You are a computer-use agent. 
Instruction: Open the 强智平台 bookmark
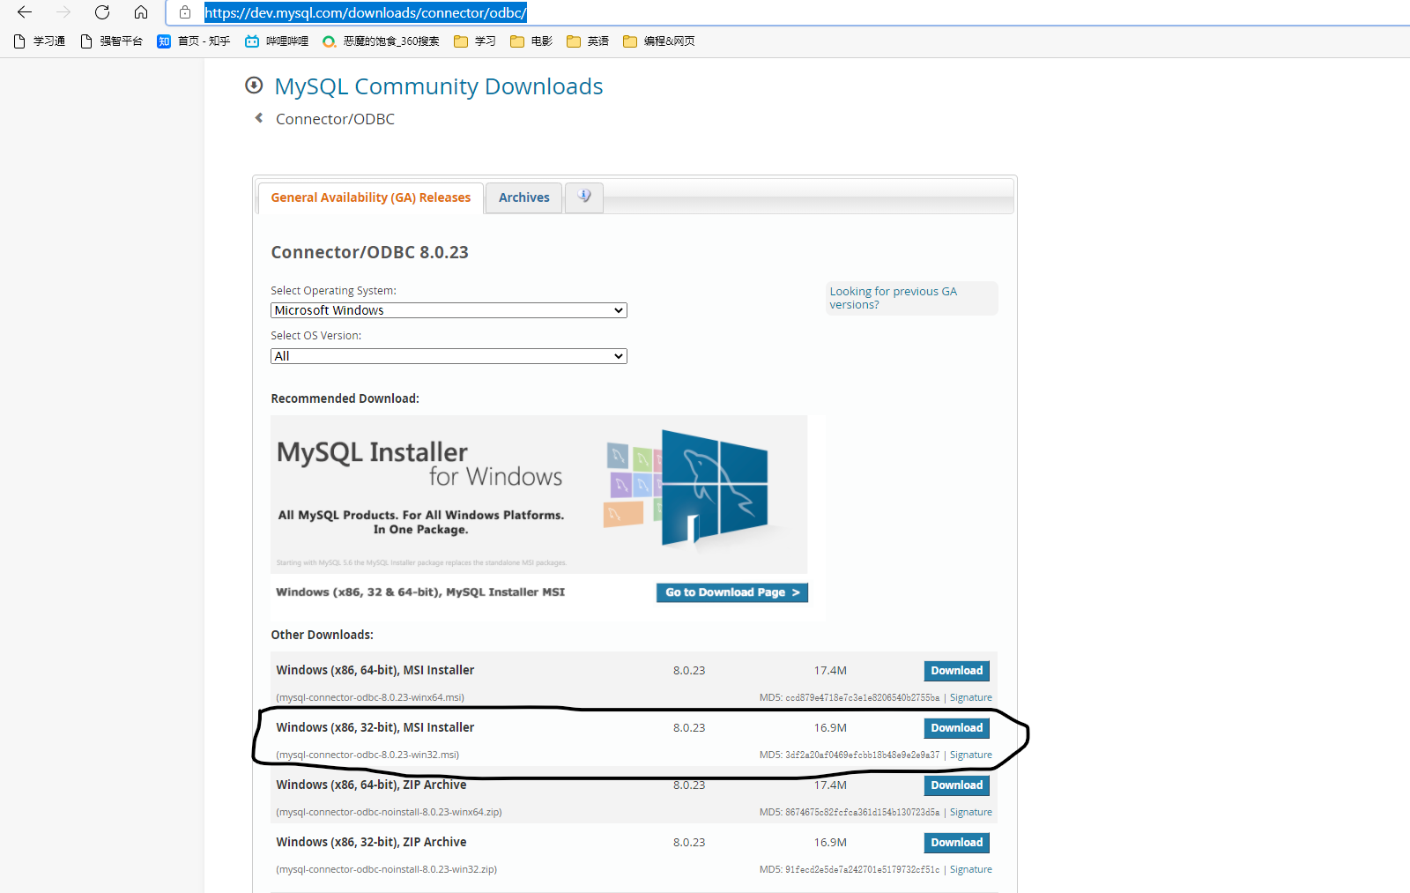point(111,41)
